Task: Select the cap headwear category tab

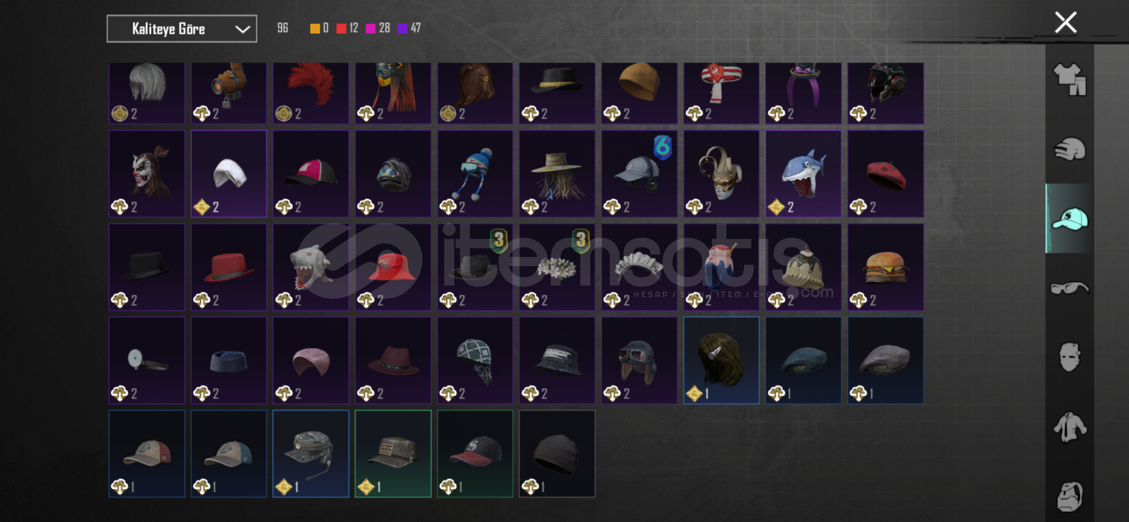Action: 1070,218
